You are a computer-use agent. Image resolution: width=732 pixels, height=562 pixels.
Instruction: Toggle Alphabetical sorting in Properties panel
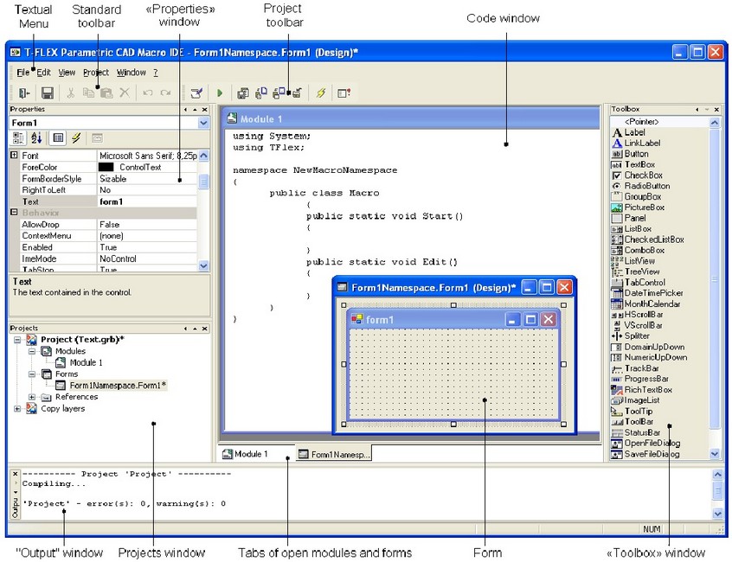pyautogui.click(x=36, y=138)
